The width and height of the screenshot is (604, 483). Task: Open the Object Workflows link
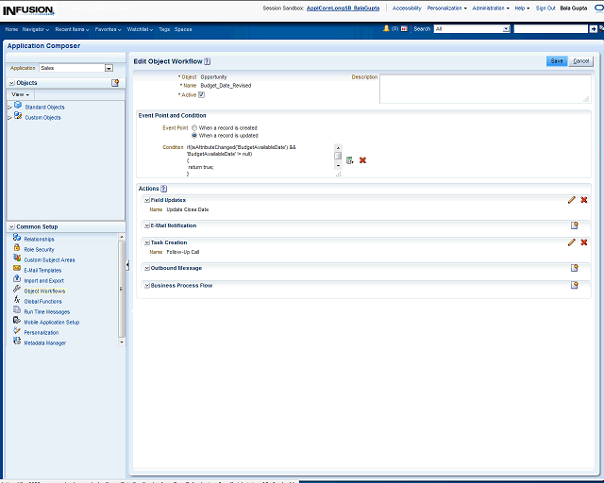(44, 291)
